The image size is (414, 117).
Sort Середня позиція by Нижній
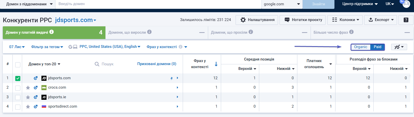pyautogui.click(x=286, y=69)
